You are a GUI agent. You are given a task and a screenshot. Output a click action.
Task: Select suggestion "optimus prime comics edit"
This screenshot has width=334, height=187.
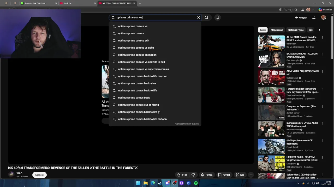click(155, 41)
